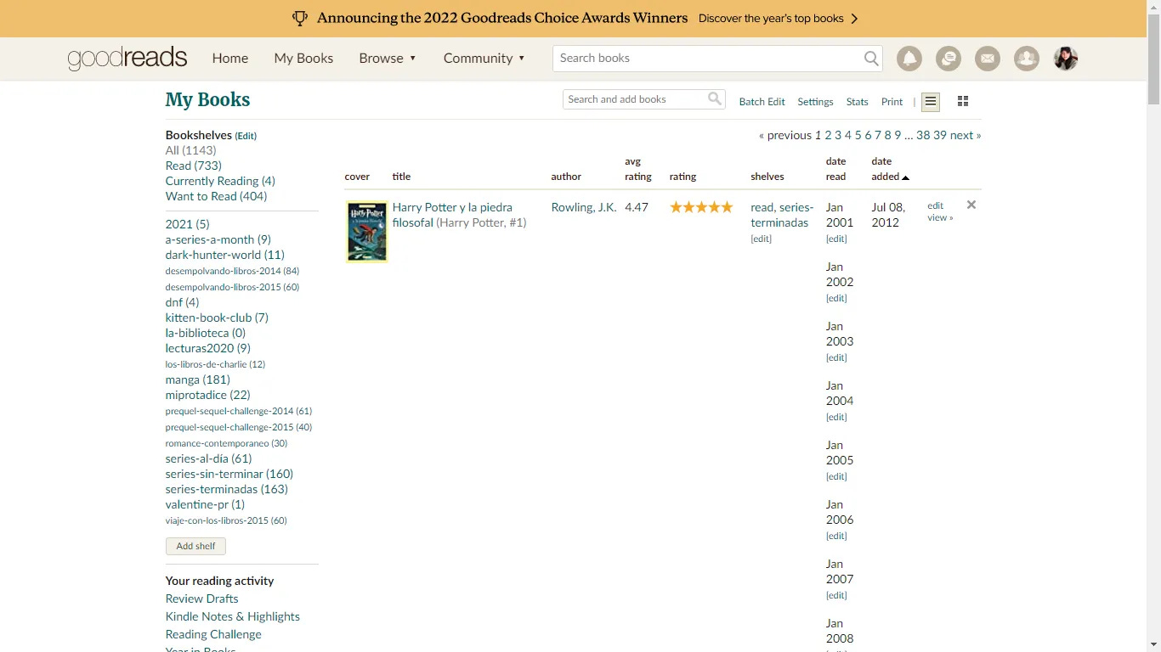Viewport: 1161px width, 652px height.
Task: Open the friend requests icon
Action: (1027, 59)
